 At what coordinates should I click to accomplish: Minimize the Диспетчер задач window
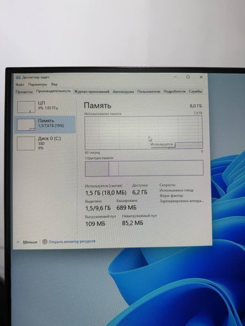175,77
